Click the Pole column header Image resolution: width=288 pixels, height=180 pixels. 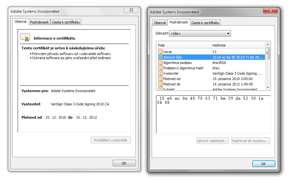point(183,45)
